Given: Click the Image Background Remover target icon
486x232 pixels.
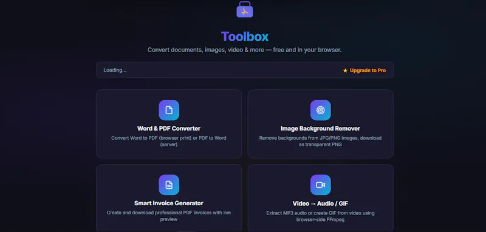Looking at the screenshot, I should pos(321,110).
